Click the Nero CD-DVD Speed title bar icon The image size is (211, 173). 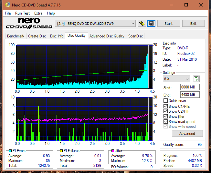[x=8, y=5]
